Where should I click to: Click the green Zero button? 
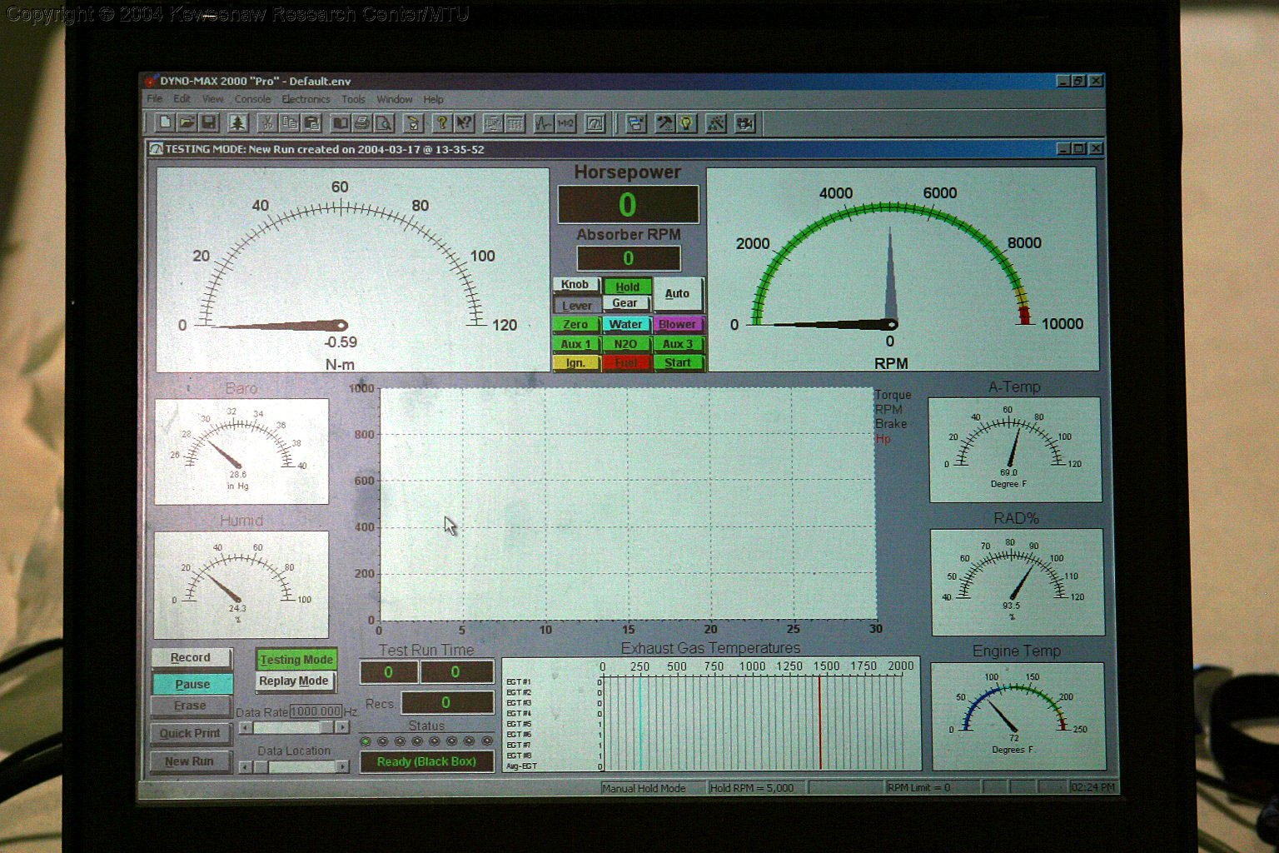(575, 324)
